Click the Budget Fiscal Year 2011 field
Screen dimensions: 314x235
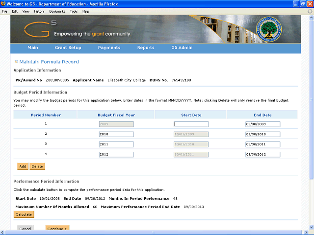[116, 144]
